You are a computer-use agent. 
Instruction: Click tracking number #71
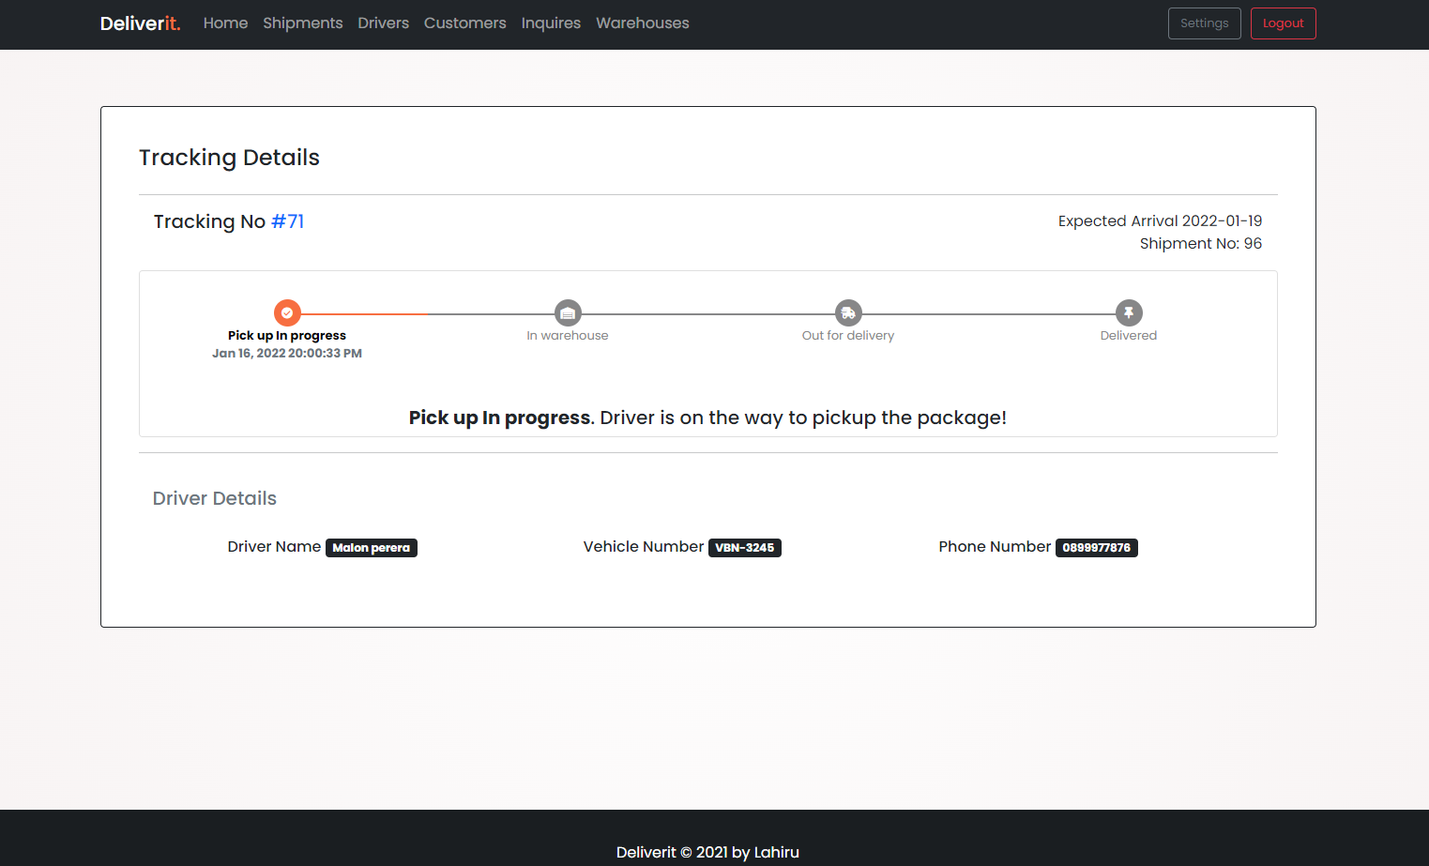tap(287, 221)
